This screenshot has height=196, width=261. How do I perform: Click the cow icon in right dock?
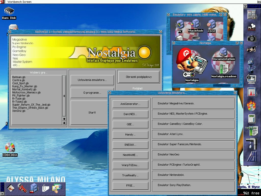pos(251,49)
